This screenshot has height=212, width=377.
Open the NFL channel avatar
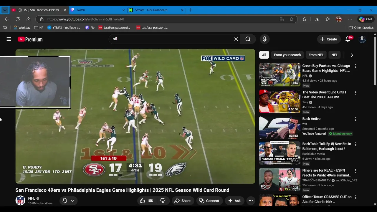(20, 201)
